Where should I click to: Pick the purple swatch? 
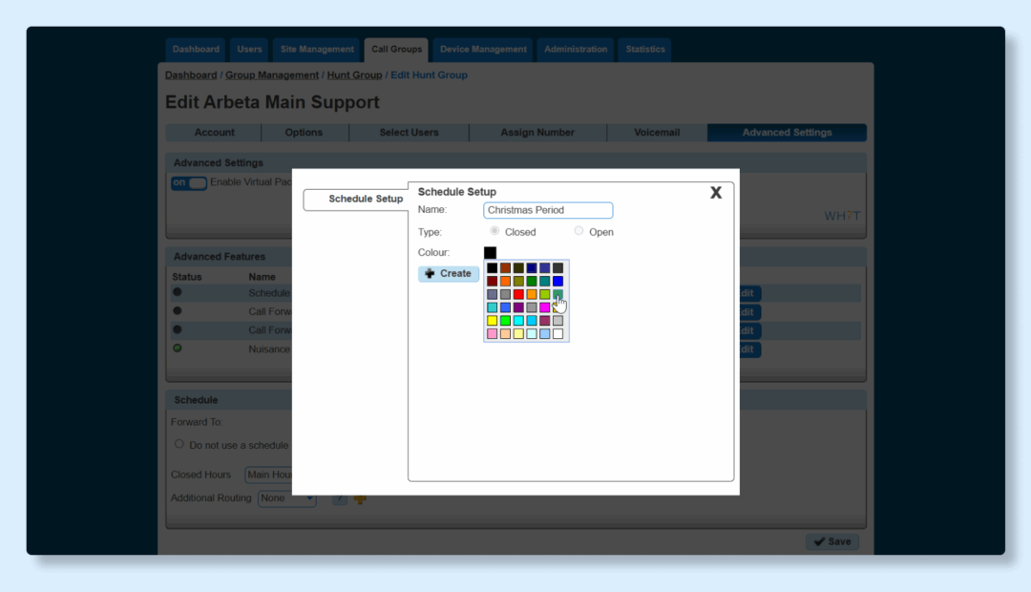point(518,307)
